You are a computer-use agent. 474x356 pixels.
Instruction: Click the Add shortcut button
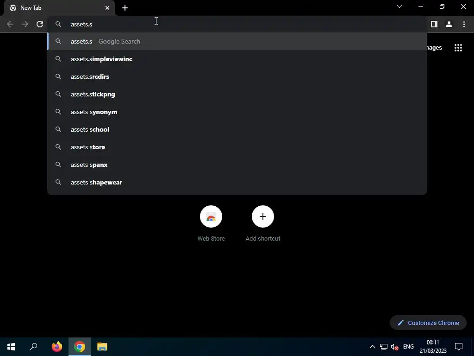[263, 223]
